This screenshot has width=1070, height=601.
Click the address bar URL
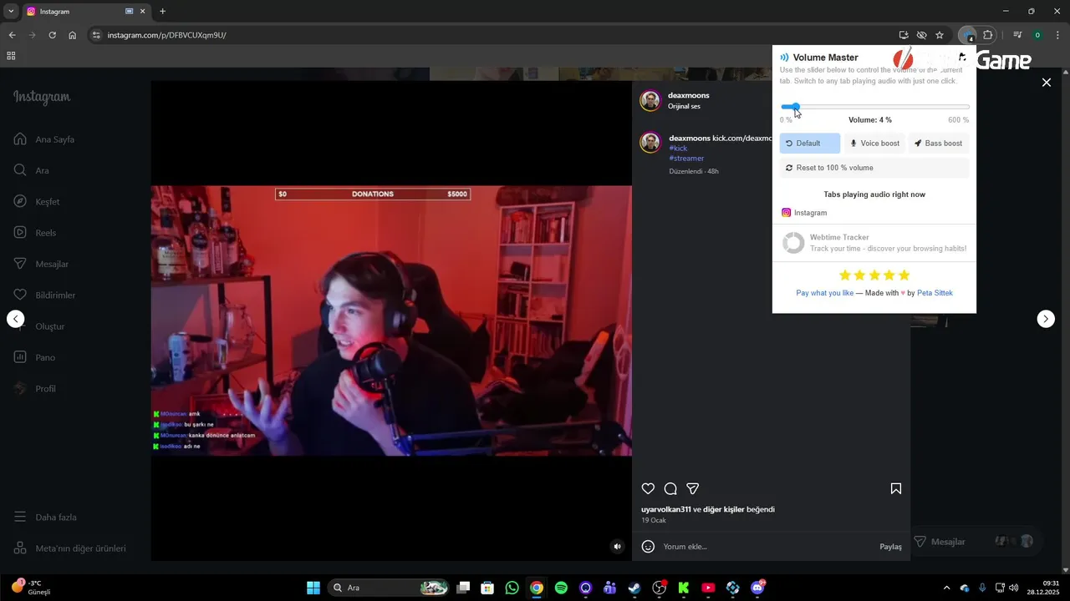pos(166,35)
